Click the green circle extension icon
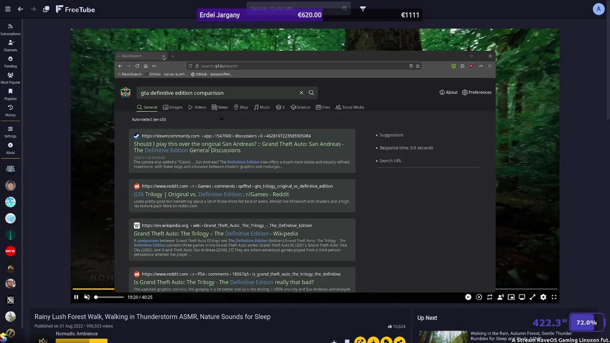Image resolution: width=610 pixels, height=343 pixels. (x=454, y=66)
